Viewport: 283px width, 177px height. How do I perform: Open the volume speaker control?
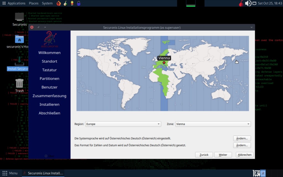[248, 3]
